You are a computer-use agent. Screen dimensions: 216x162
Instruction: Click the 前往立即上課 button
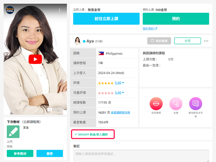[106, 19]
